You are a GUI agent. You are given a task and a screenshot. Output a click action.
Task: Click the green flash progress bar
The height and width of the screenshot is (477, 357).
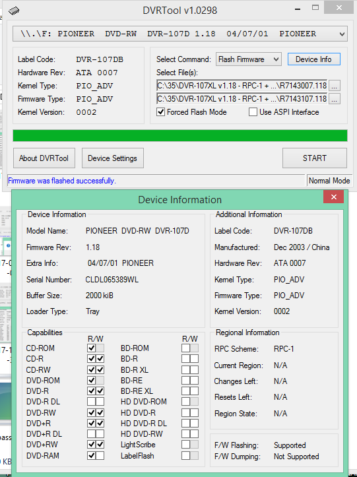pos(180,136)
